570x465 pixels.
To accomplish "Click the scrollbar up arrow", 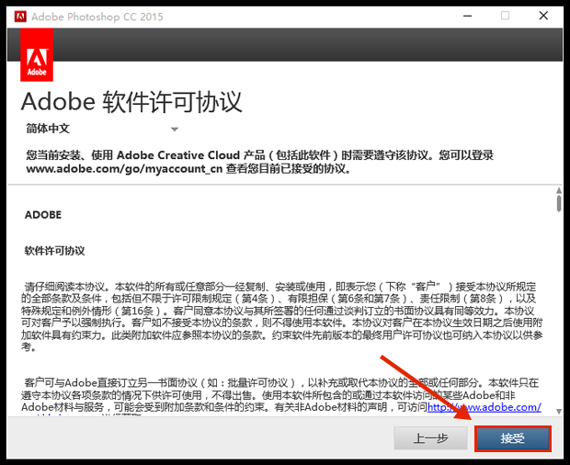I will coord(558,190).
